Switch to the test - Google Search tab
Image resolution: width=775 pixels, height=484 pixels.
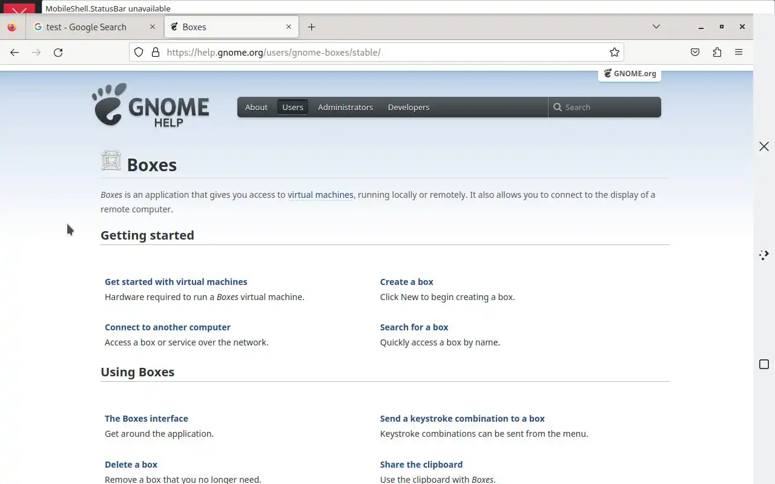click(x=95, y=27)
